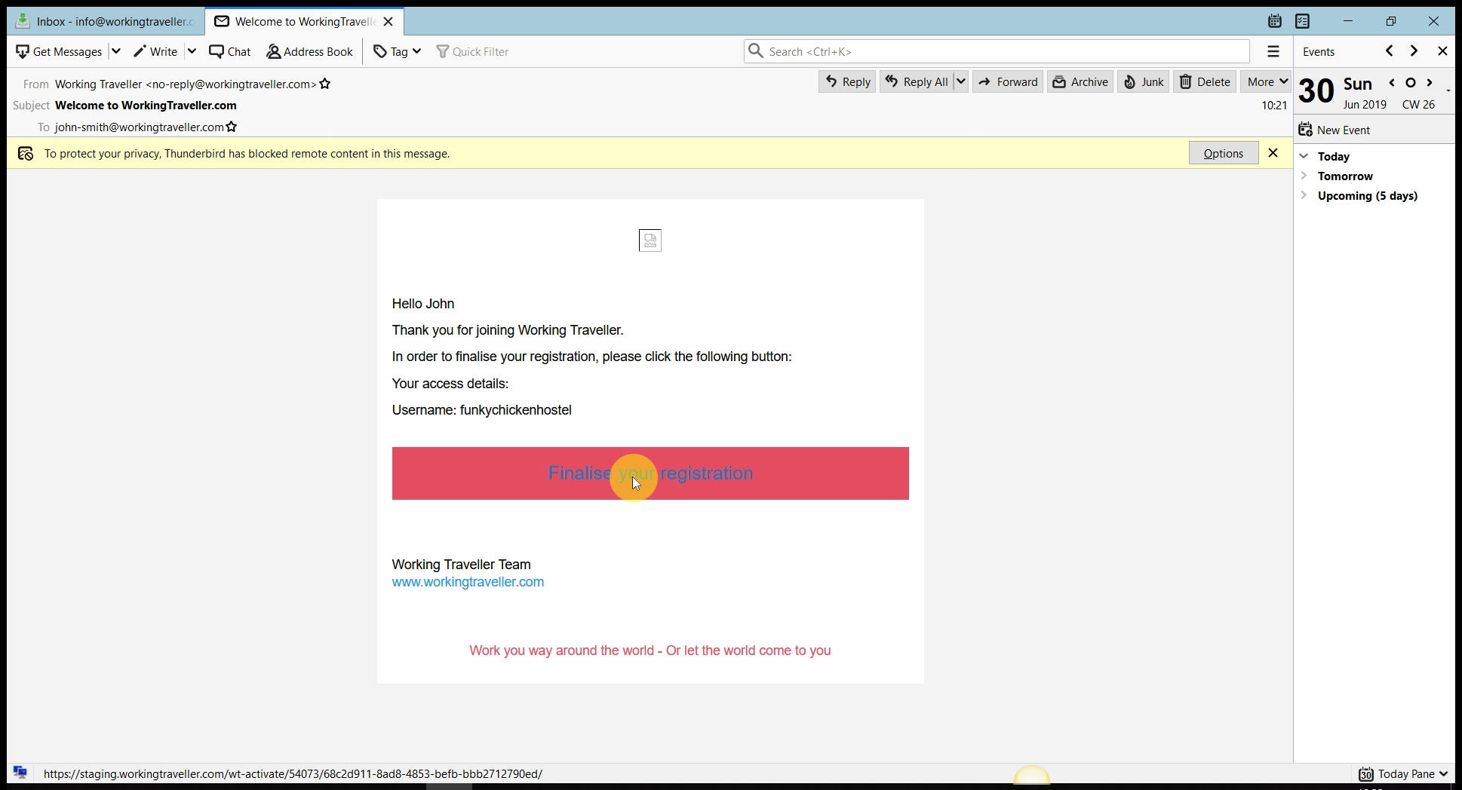Open the Address Book
Image resolution: width=1462 pixels, height=790 pixels.
(x=309, y=51)
